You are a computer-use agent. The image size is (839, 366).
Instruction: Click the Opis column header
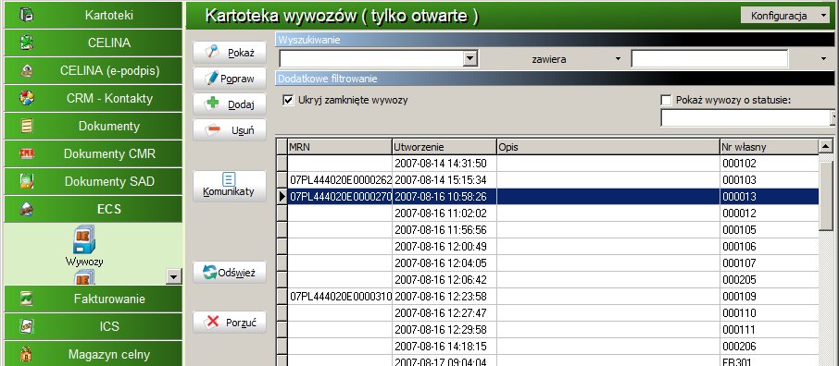tap(607, 146)
